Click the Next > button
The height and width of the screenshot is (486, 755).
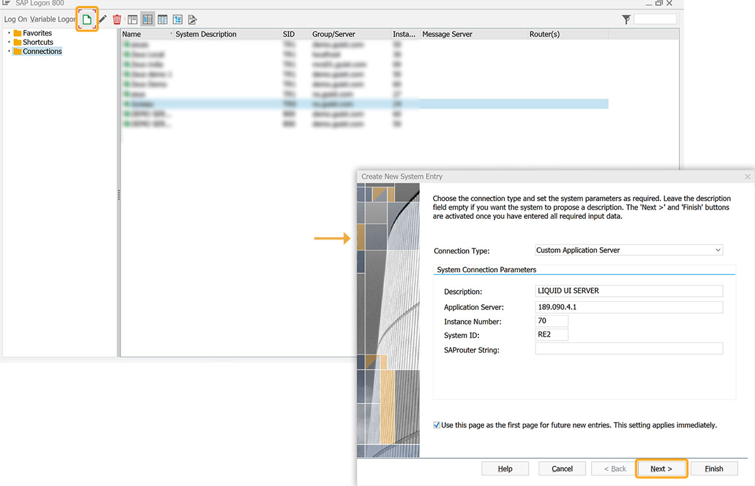(661, 468)
